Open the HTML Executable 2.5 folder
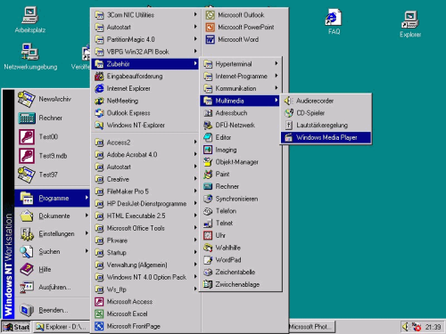Viewport: 446px width, 334px height. pyautogui.click(x=145, y=216)
